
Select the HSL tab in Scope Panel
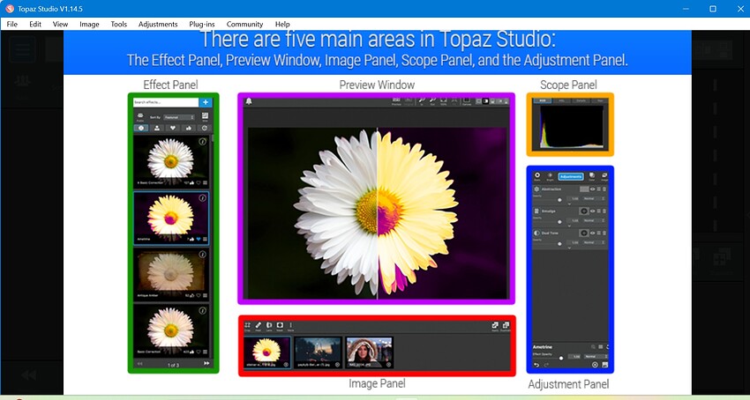point(561,100)
